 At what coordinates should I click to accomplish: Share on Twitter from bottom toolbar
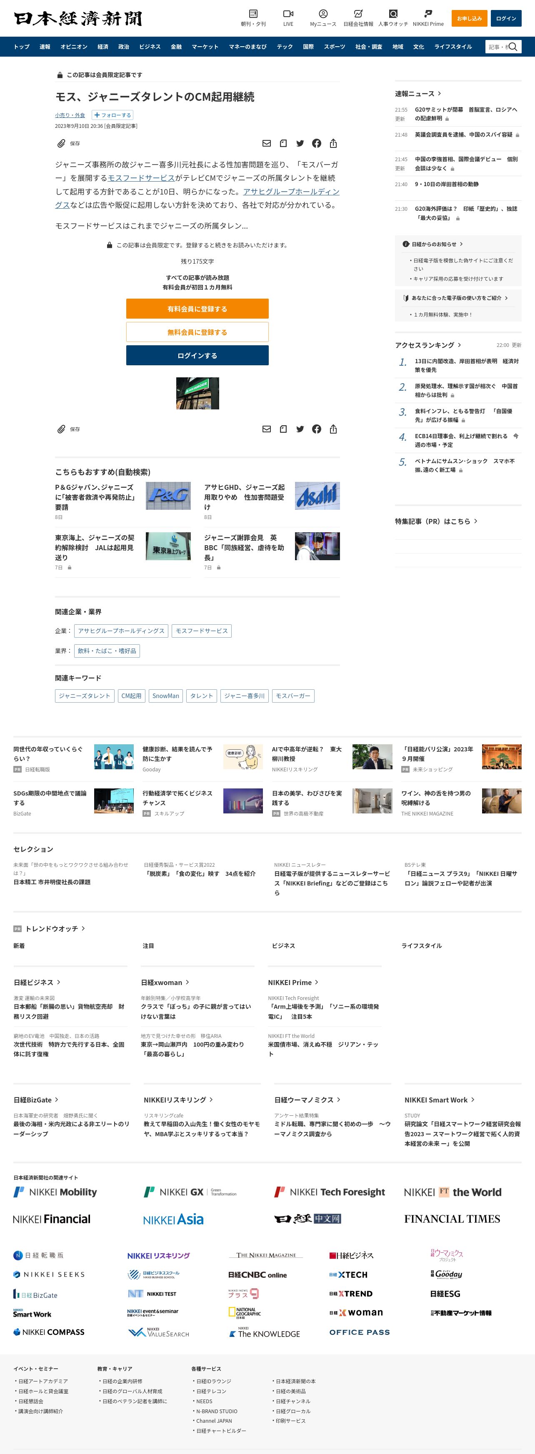tap(300, 429)
